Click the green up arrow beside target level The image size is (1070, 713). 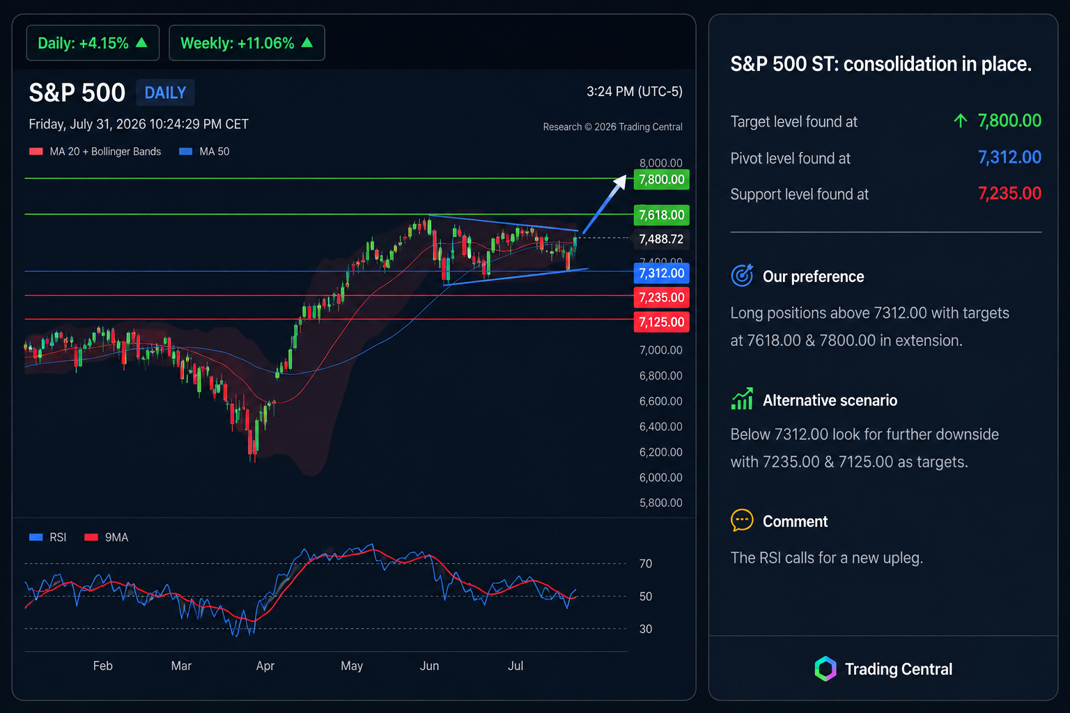pos(960,120)
